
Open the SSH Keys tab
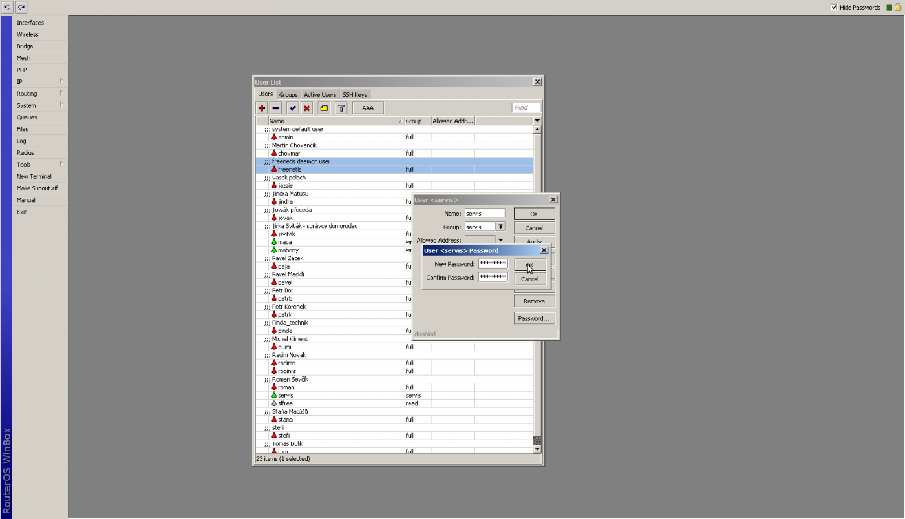[x=355, y=95]
